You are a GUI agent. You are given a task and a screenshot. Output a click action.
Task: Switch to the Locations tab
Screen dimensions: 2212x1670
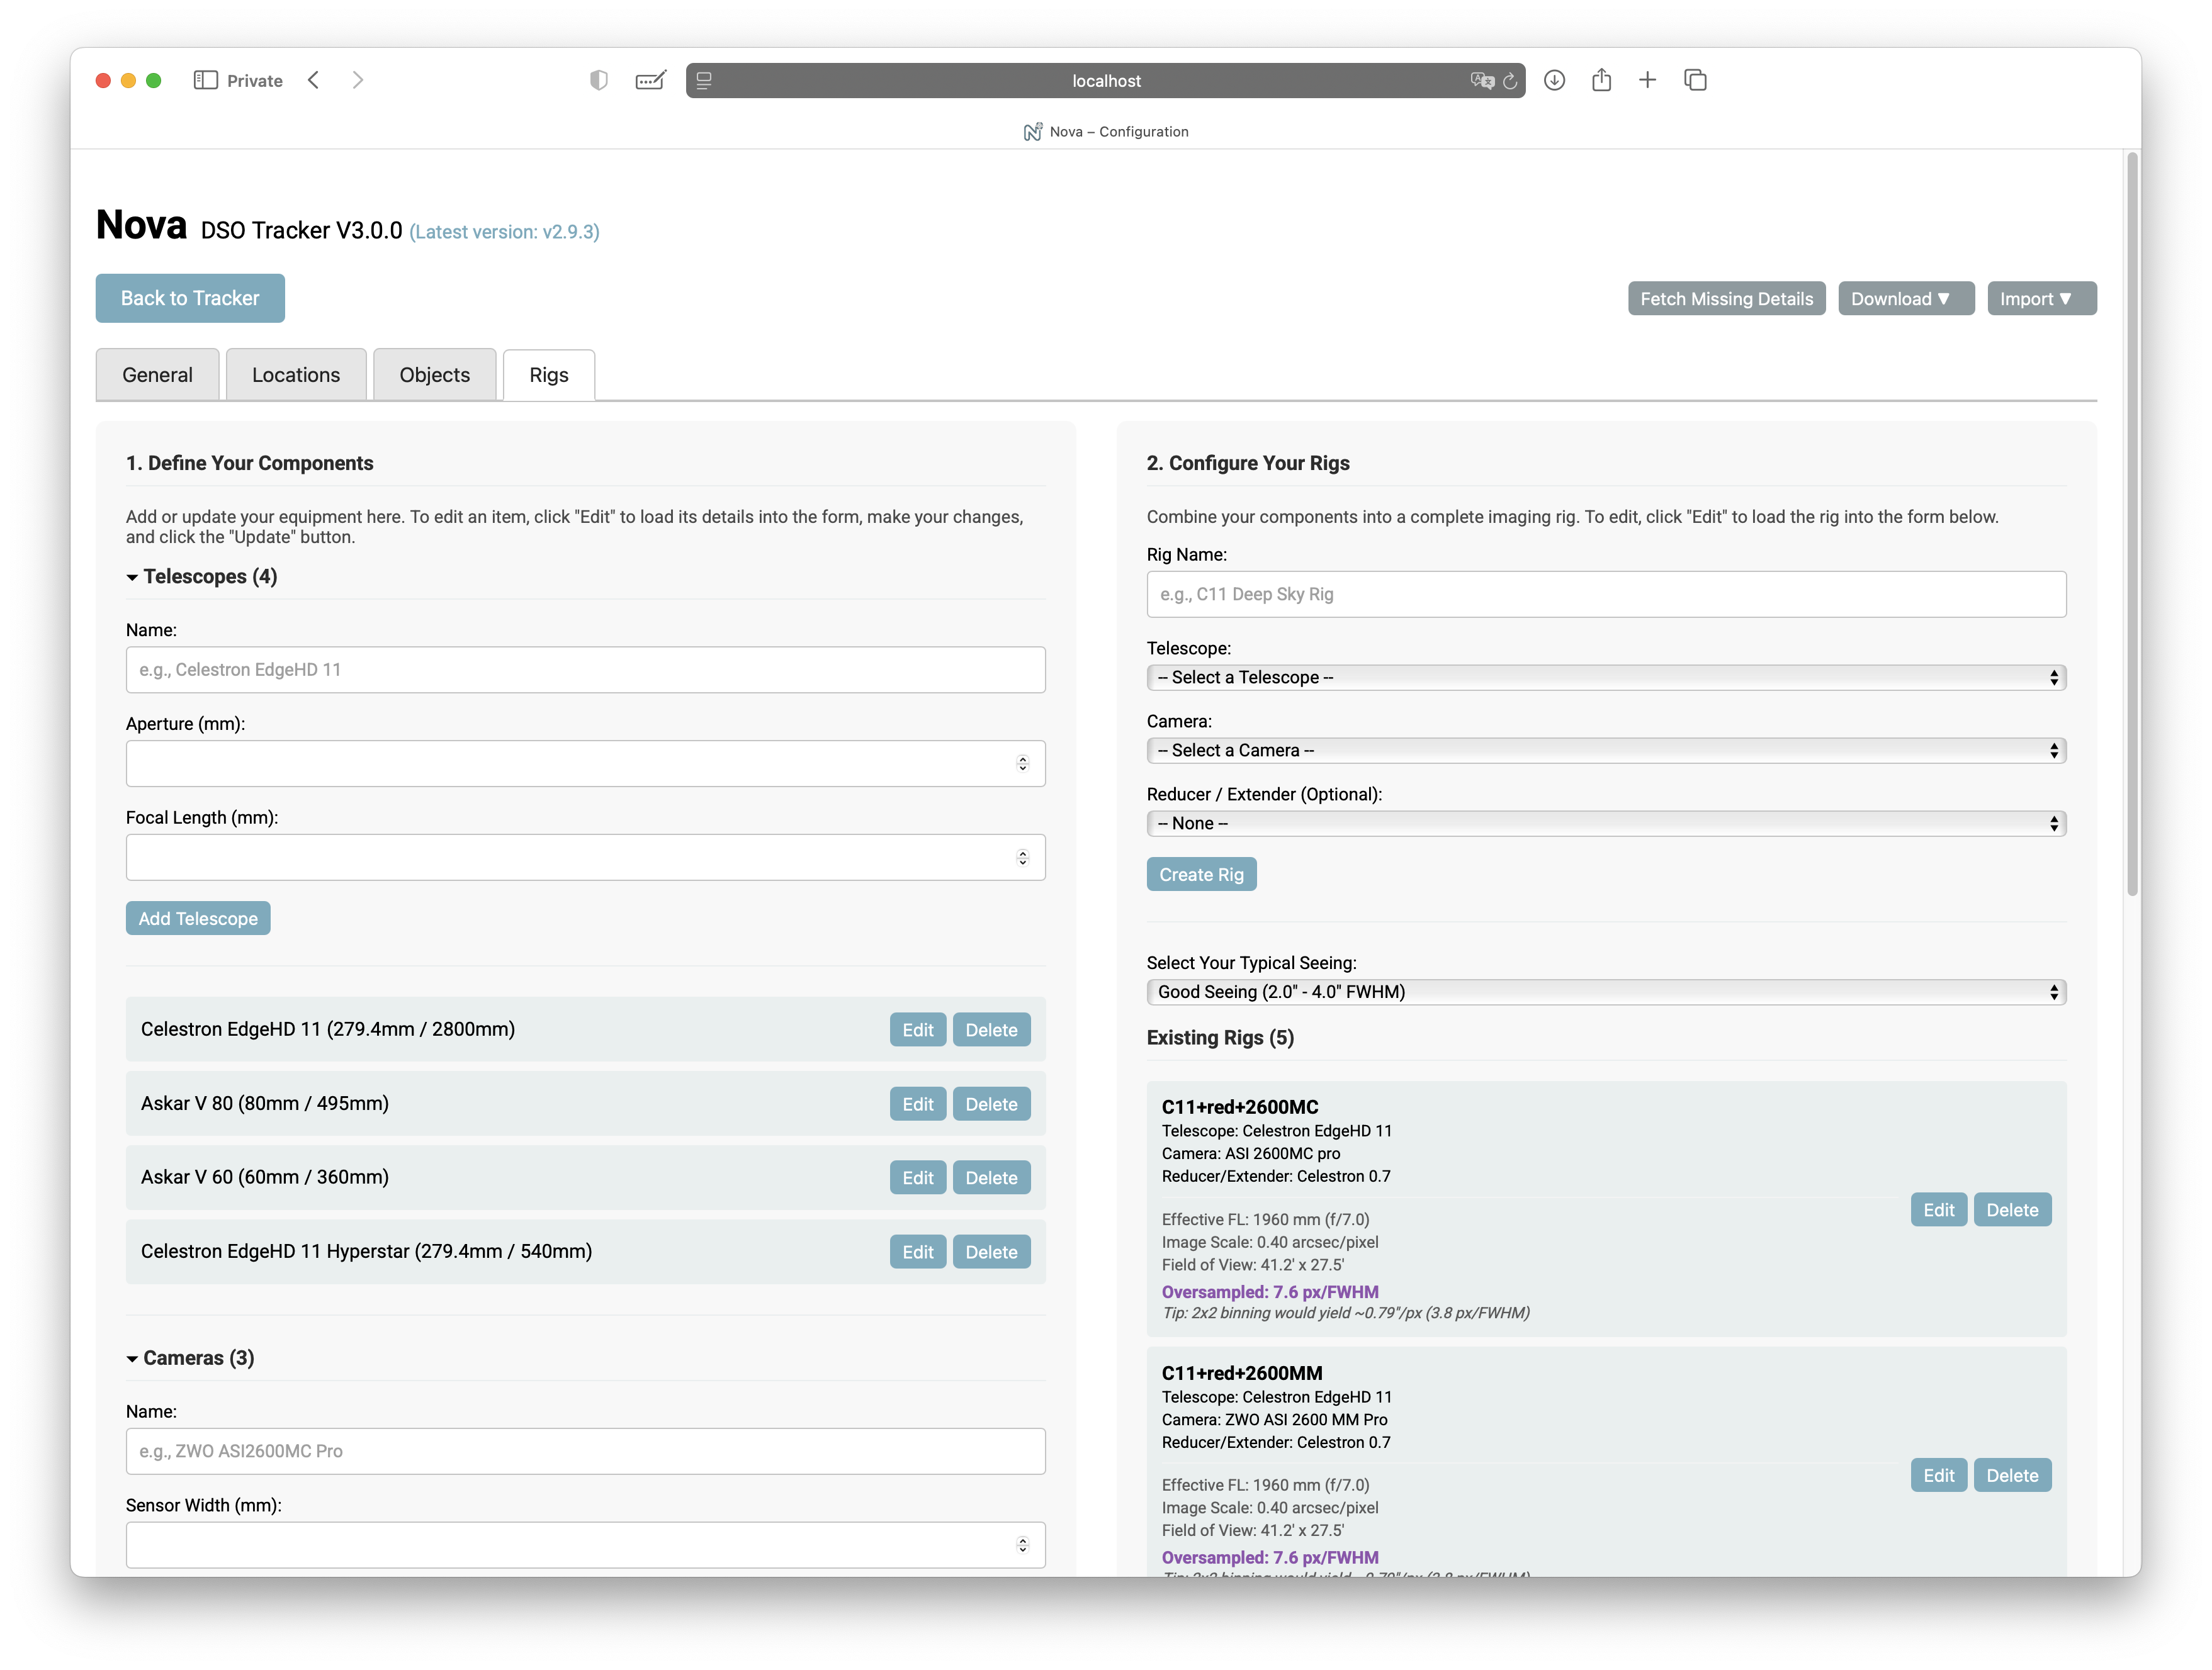[296, 375]
